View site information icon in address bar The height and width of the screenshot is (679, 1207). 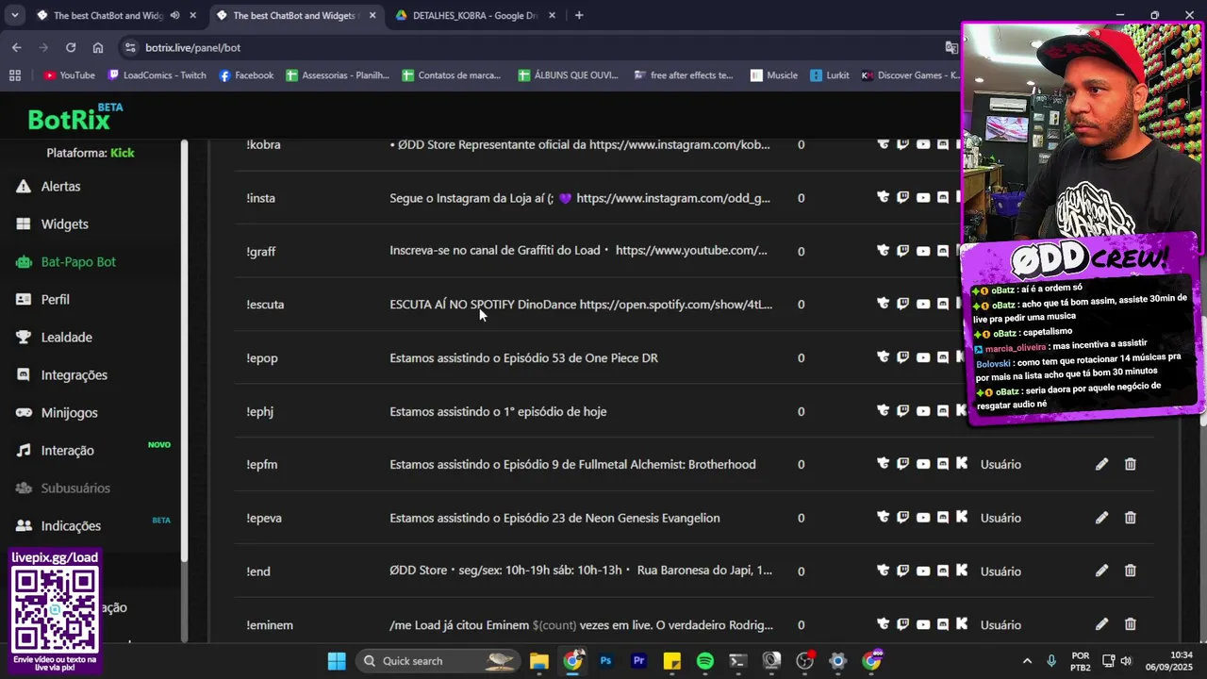pos(130,47)
